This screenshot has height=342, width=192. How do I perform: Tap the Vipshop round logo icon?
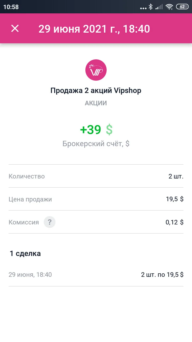point(96,70)
